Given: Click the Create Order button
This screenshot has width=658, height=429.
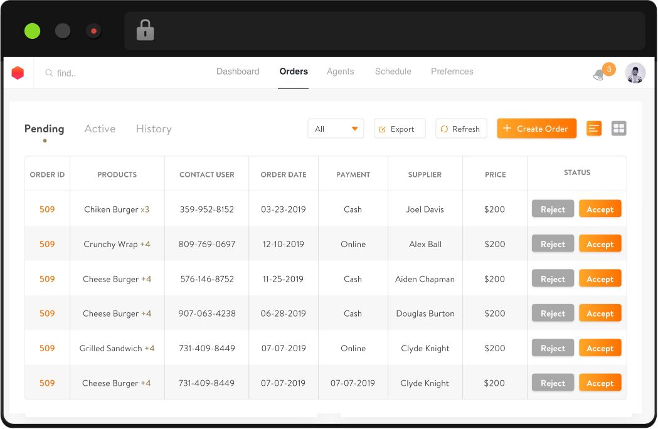Looking at the screenshot, I should point(536,129).
